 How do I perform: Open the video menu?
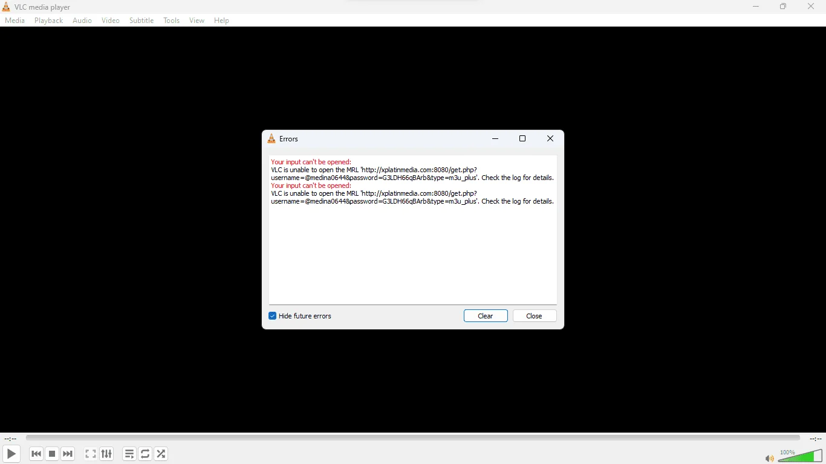click(x=111, y=21)
